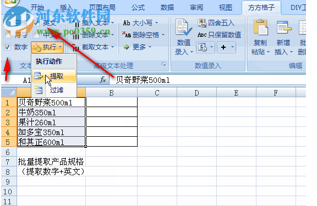Click the 数值录入 large icon

184,27
